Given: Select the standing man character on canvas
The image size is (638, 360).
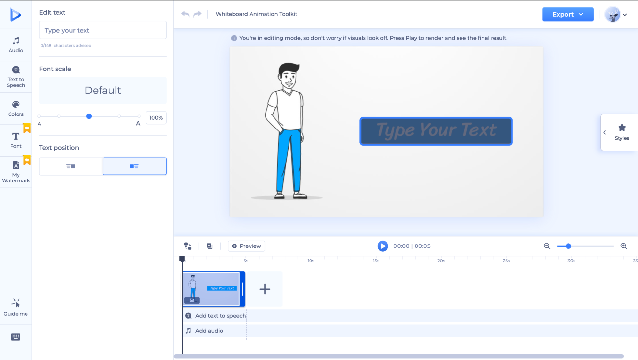Looking at the screenshot, I should [286, 131].
